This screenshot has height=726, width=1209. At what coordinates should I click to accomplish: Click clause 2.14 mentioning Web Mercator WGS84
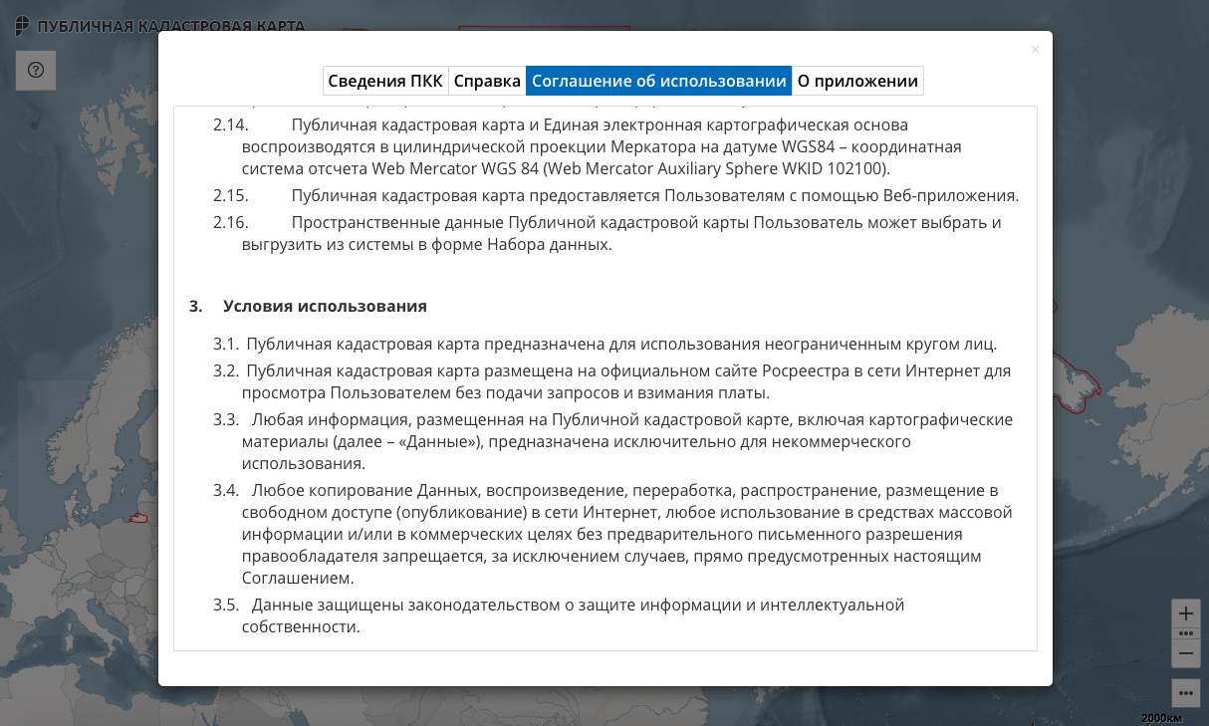[x=598, y=146]
